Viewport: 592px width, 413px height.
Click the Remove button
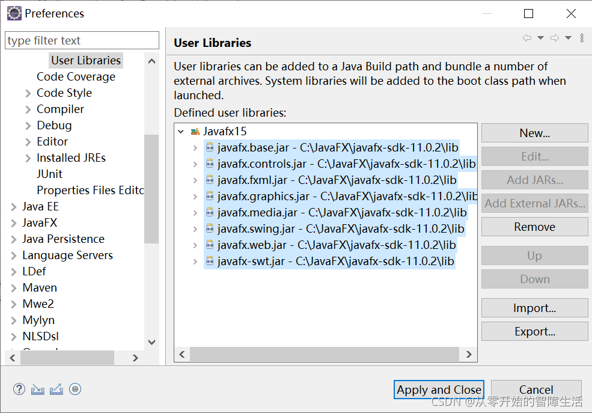pyautogui.click(x=535, y=227)
